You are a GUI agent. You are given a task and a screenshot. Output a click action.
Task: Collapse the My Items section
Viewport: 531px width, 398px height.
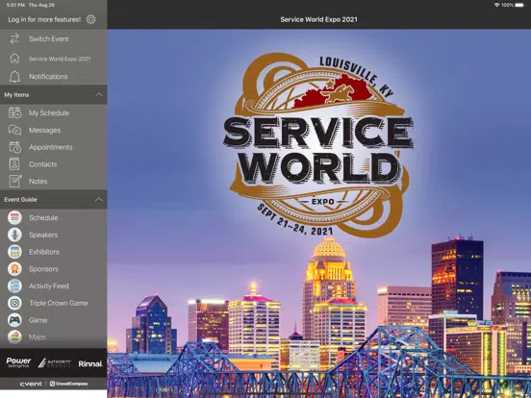99,95
